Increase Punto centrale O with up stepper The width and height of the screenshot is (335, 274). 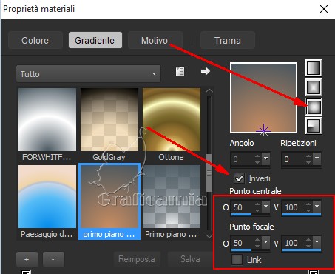257,204
